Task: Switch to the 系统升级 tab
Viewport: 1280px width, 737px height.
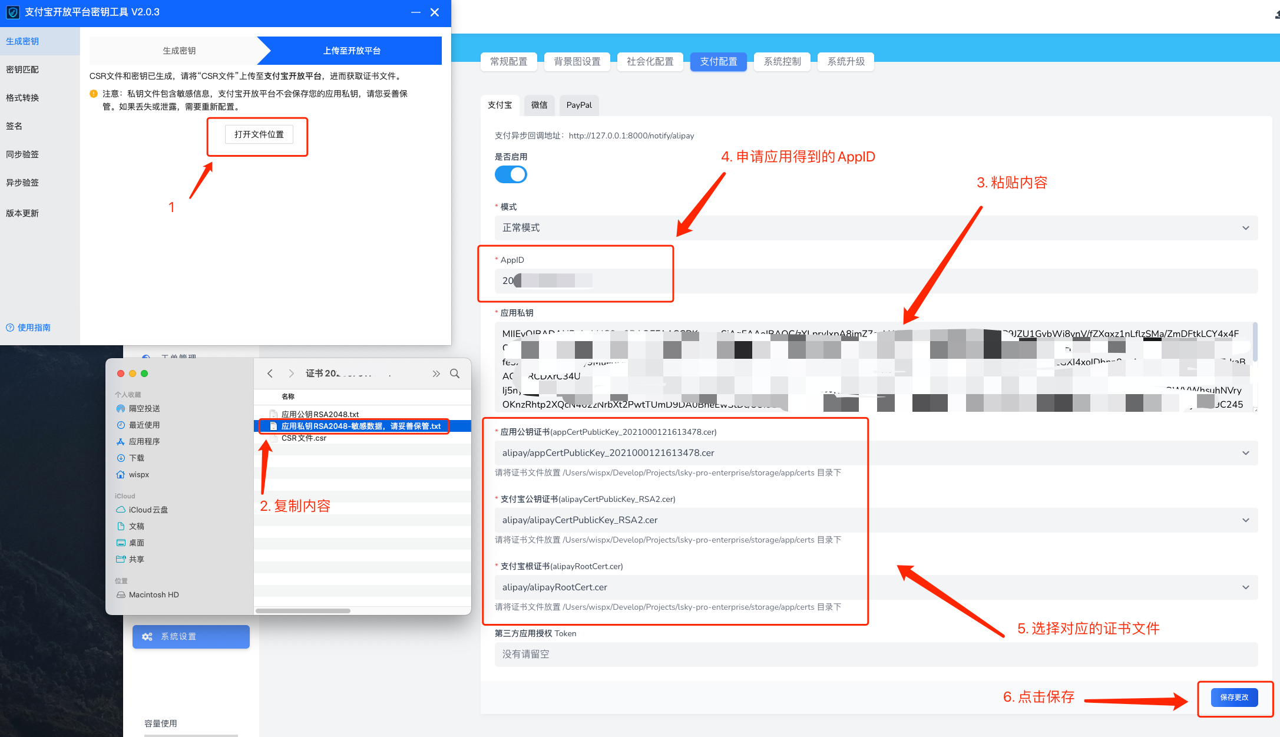Action: point(846,62)
